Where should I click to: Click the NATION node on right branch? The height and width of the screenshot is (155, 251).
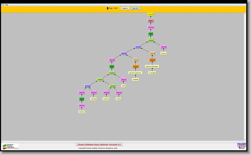tap(164, 53)
